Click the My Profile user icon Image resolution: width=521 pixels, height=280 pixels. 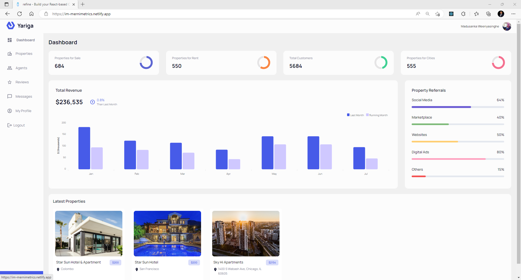pyautogui.click(x=10, y=111)
